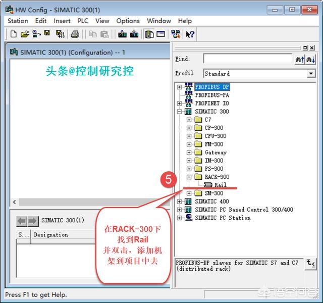Click the Print toolbar icon
This screenshot has width=323, height=303.
pyautogui.click(x=75, y=34)
